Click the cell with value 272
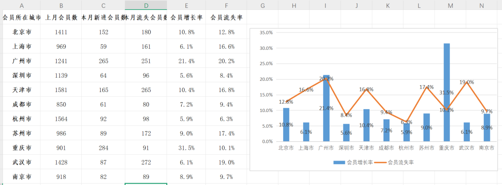Screen dimensions: 502x185 [x=146, y=162]
